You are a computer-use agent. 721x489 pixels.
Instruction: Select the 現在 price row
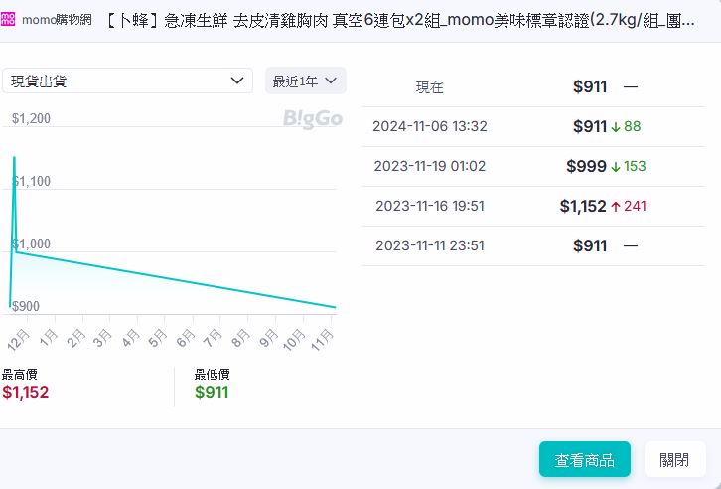(533, 87)
